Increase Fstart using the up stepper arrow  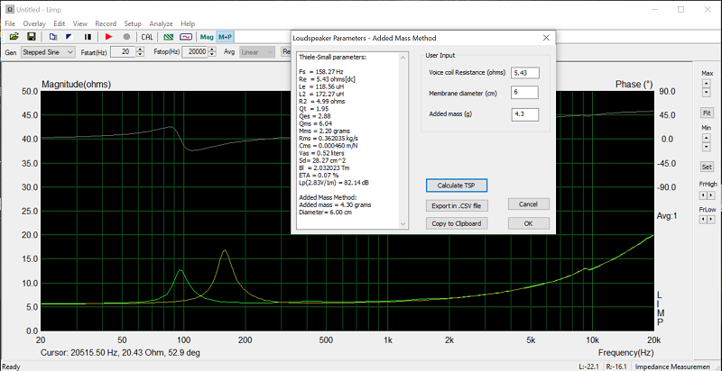point(141,50)
